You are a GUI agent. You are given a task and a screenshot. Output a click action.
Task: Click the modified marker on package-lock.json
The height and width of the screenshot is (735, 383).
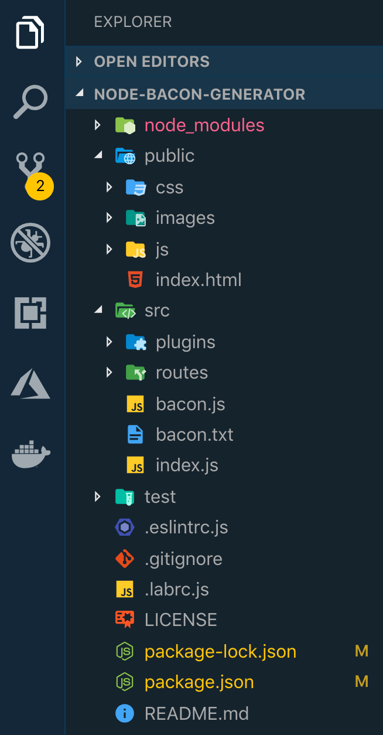(361, 651)
